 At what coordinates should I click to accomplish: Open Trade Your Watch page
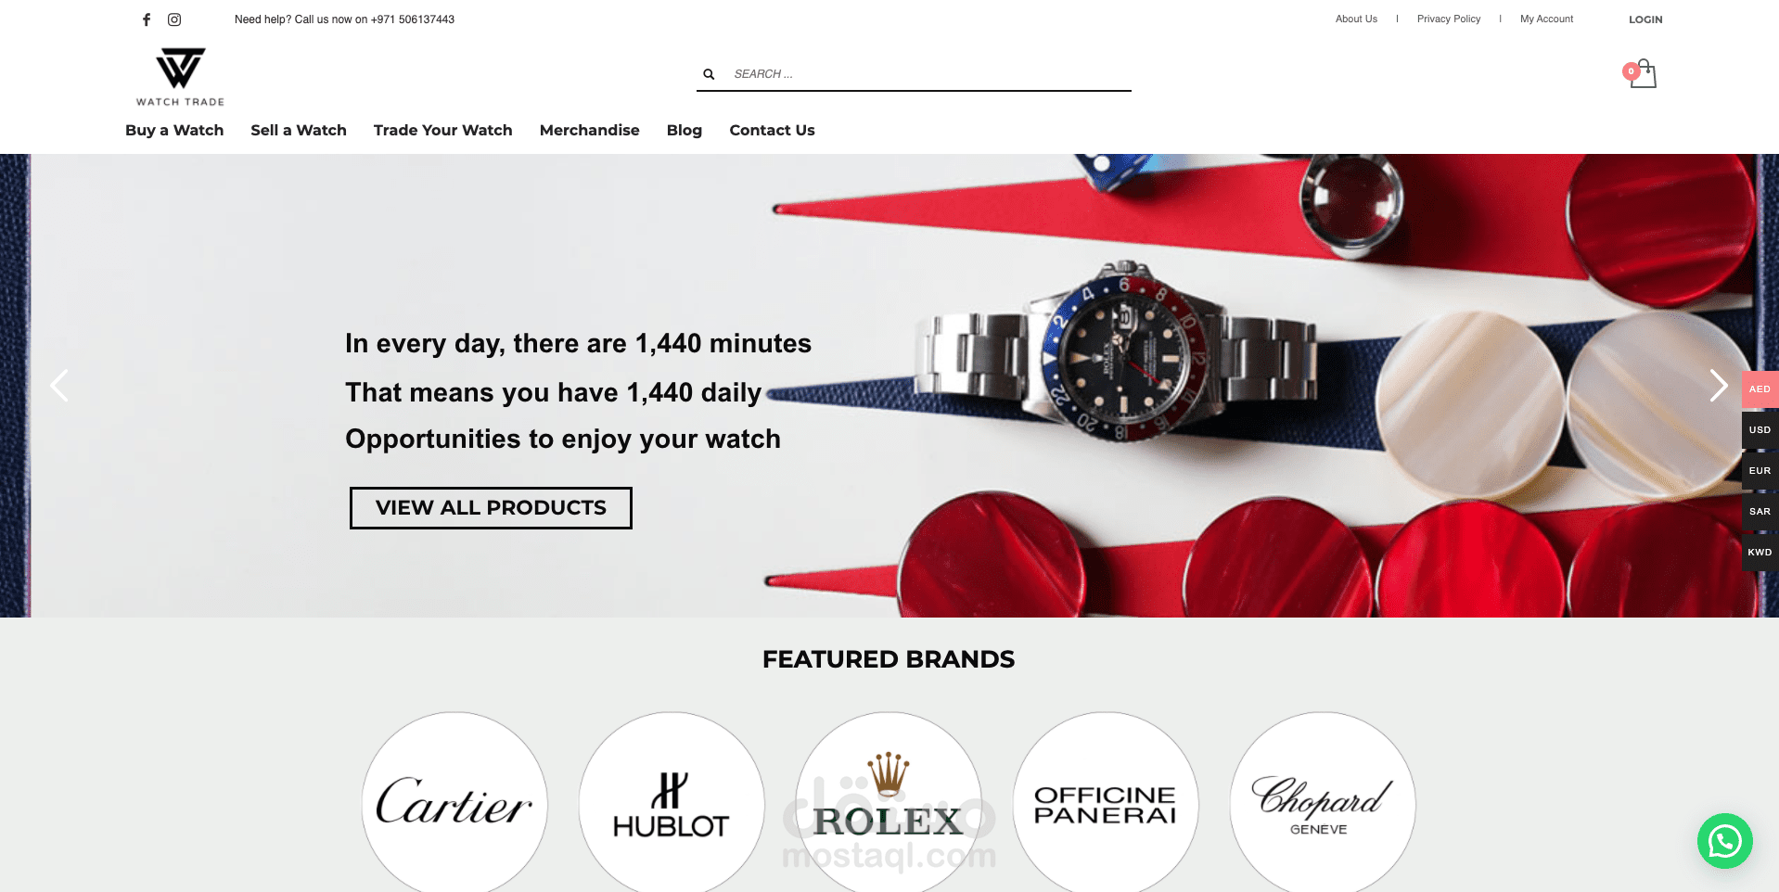click(443, 130)
